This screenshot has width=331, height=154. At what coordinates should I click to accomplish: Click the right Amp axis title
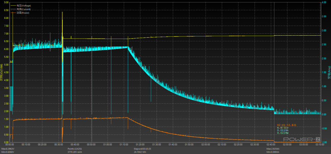coord(329,72)
